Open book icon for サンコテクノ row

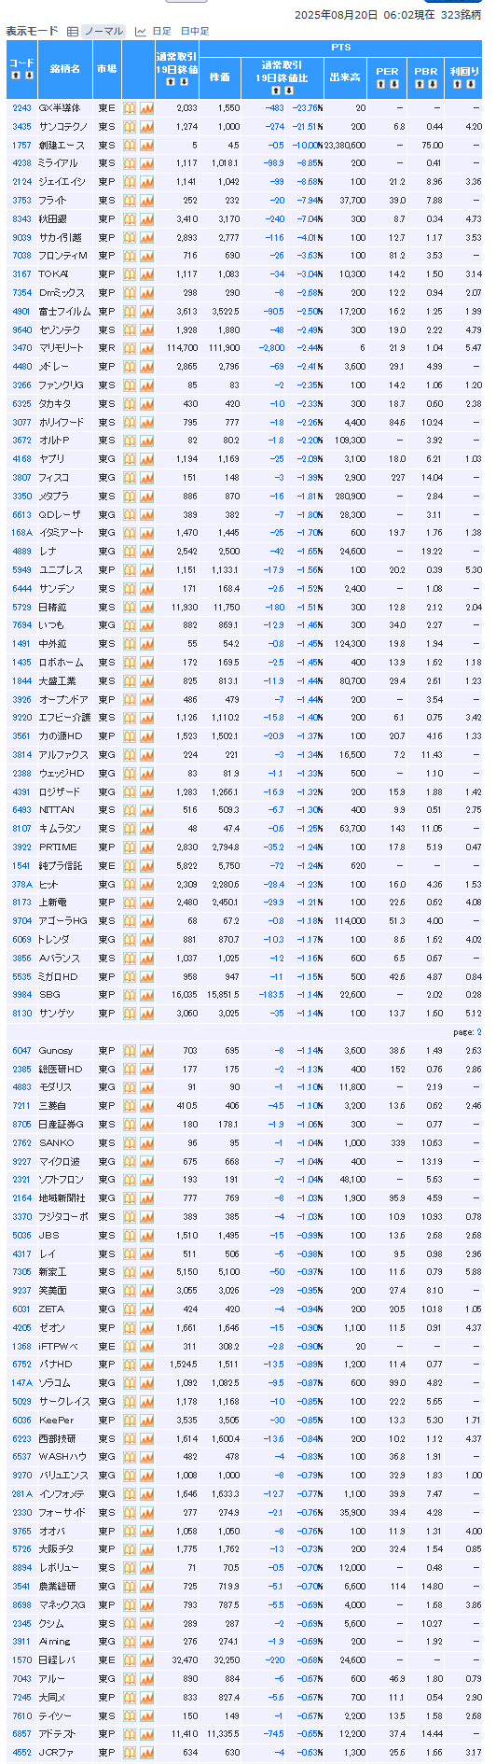click(130, 127)
